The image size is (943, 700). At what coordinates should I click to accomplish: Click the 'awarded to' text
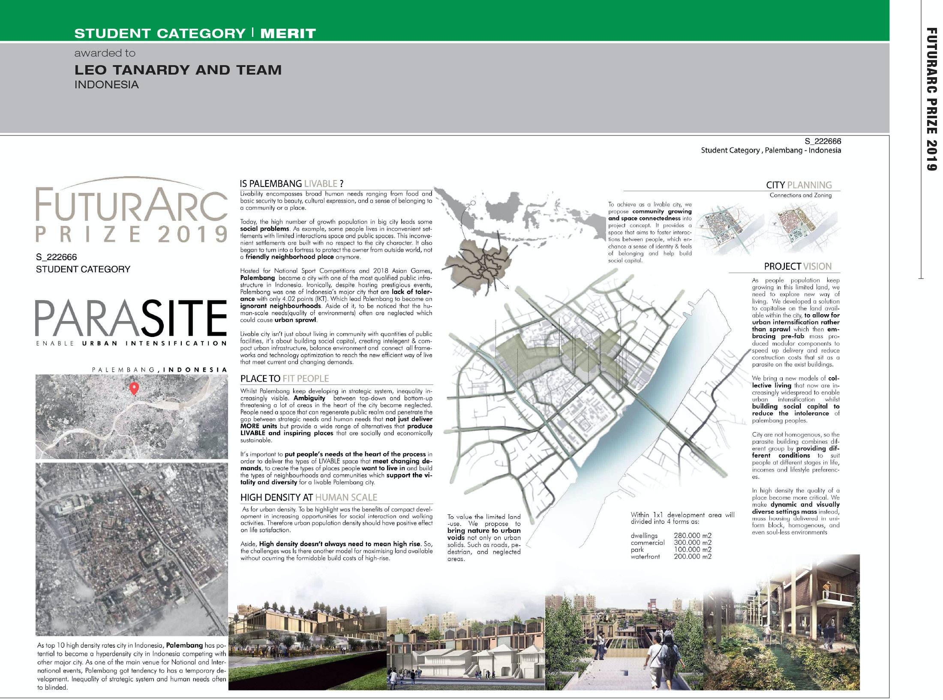105,53
